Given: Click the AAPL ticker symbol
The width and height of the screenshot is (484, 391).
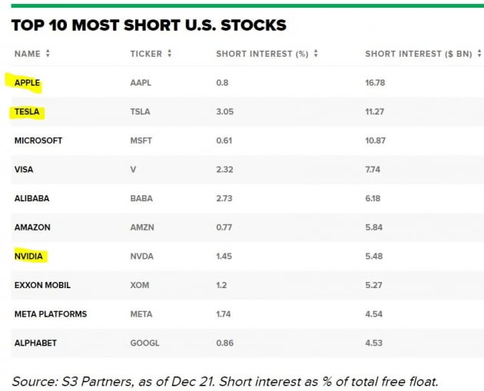Looking at the screenshot, I should click(141, 83).
